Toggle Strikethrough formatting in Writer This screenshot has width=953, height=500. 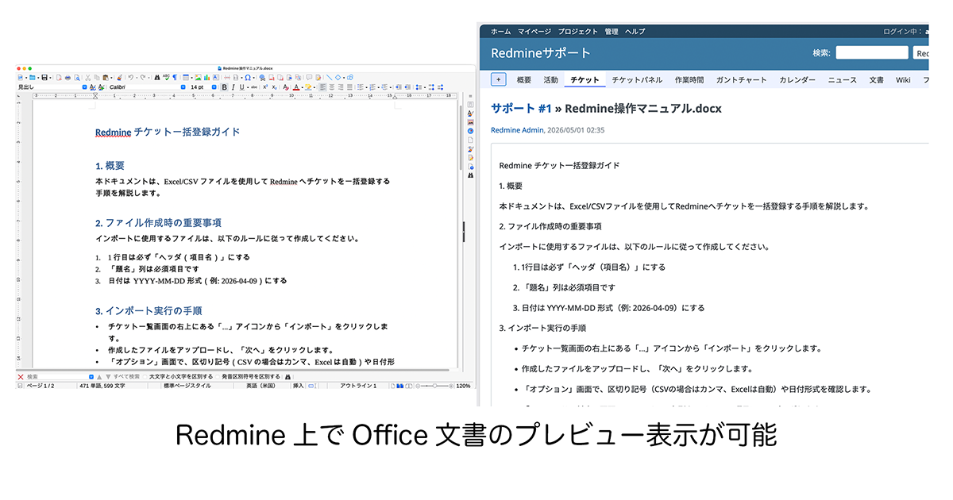pos(254,87)
